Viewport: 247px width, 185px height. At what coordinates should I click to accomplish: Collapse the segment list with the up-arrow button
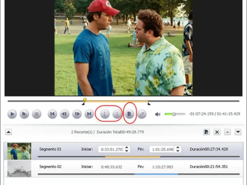click(9, 132)
